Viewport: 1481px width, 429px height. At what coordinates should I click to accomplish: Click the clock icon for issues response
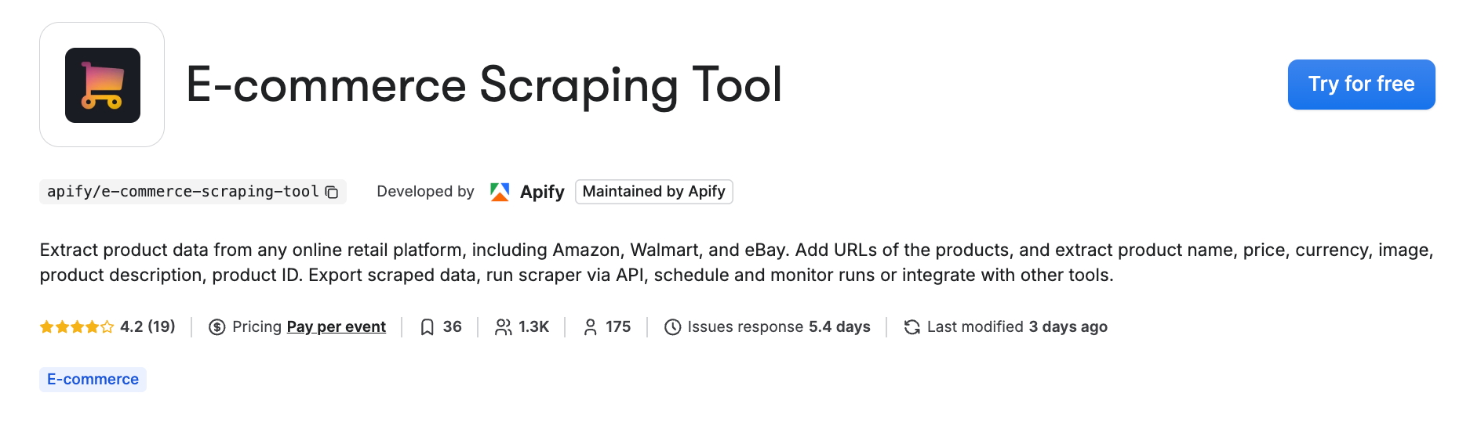click(672, 327)
